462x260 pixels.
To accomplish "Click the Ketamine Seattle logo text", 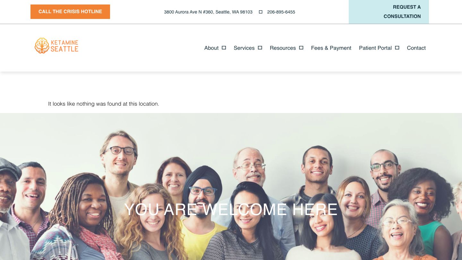I will tap(64, 46).
